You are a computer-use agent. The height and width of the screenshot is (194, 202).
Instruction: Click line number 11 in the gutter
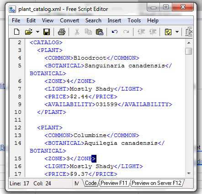[18, 120]
